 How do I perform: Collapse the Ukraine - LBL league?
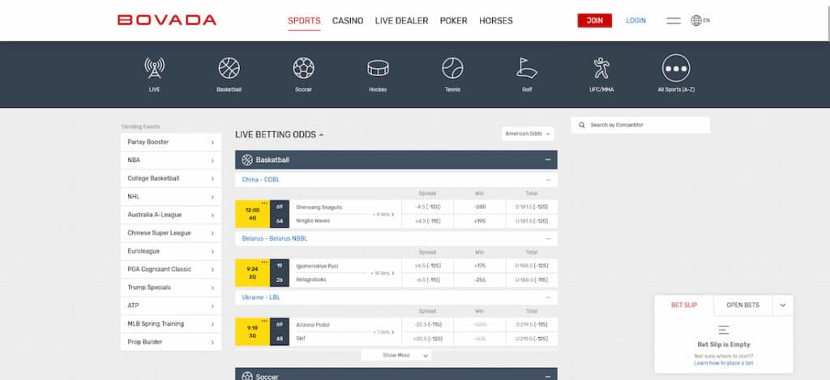tap(548, 297)
